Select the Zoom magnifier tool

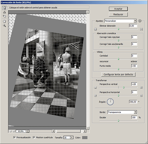click(4, 26)
